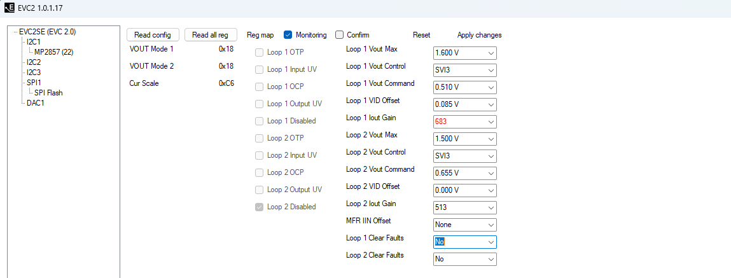Image resolution: width=731 pixels, height=278 pixels.
Task: Select the SPI Flash tree item
Action: click(x=48, y=93)
